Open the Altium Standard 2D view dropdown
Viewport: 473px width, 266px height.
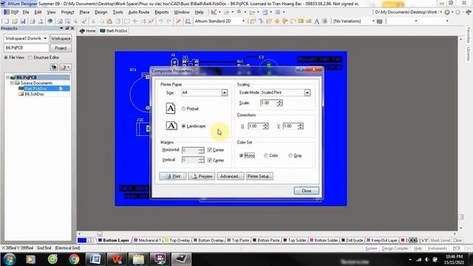point(243,21)
